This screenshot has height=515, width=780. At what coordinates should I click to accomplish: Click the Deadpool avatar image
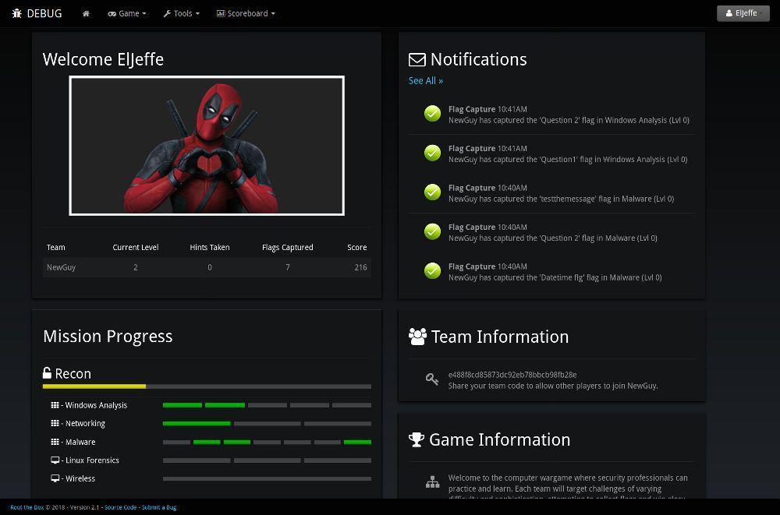(x=207, y=145)
